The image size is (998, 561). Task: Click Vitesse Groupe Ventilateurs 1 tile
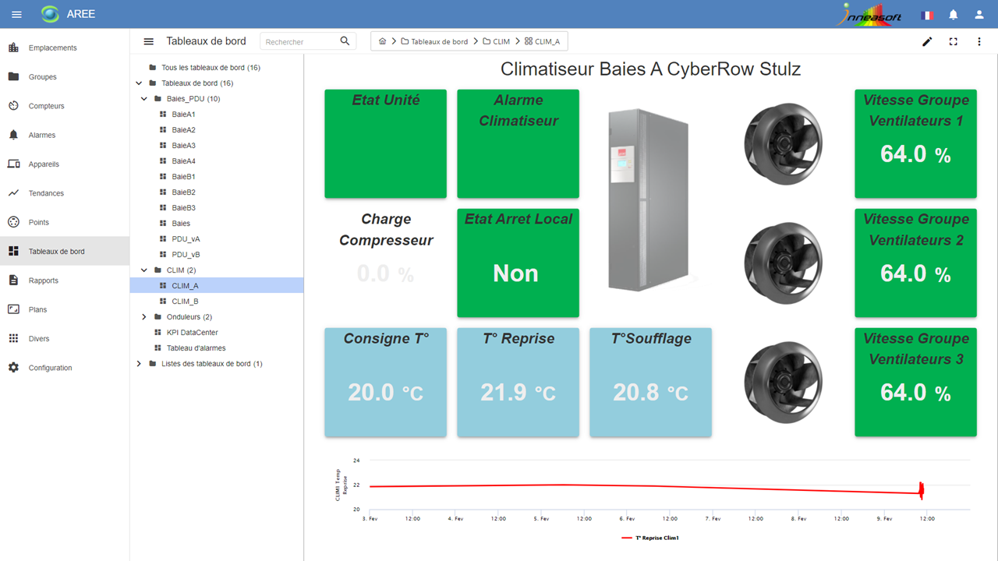(916, 143)
